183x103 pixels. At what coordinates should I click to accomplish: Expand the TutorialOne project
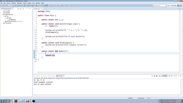[x=2, y=23]
